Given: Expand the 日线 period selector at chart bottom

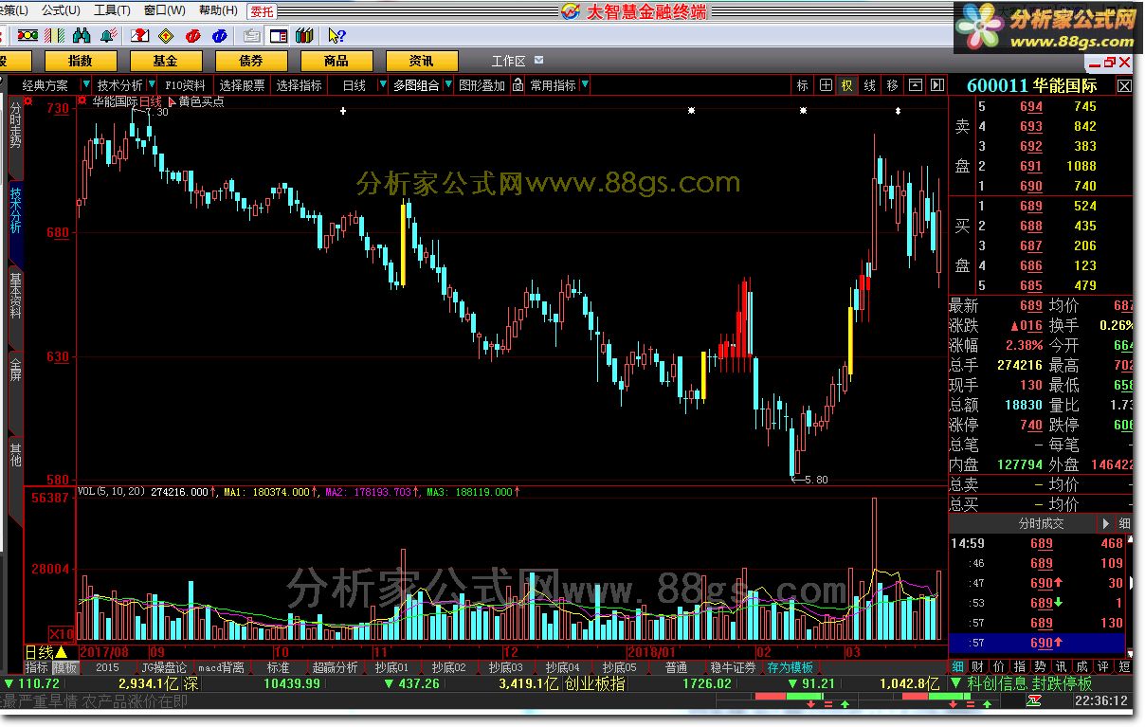Looking at the screenshot, I should (61, 652).
